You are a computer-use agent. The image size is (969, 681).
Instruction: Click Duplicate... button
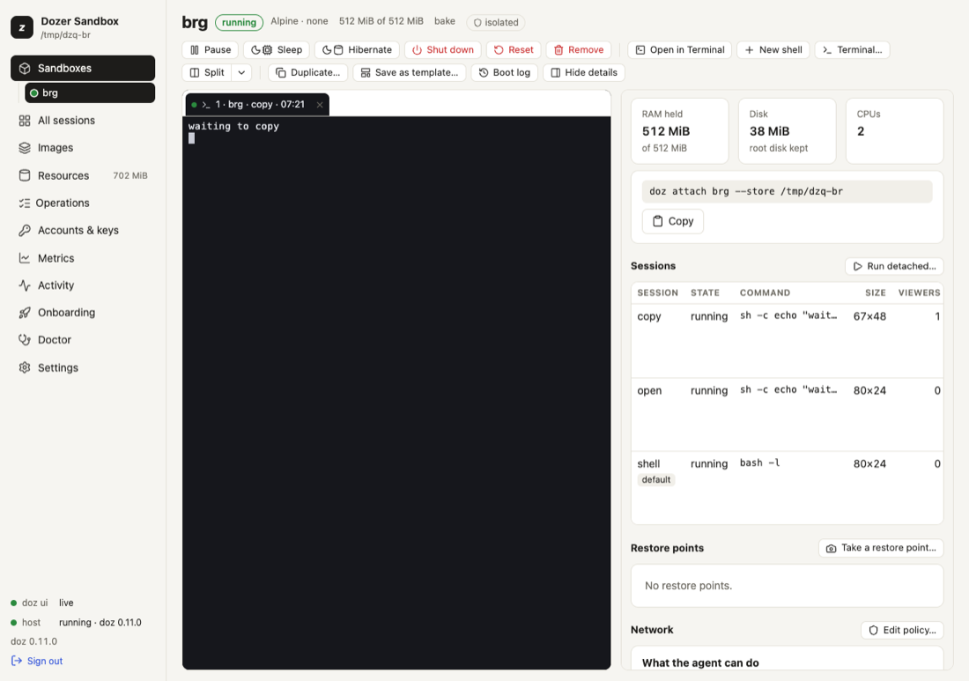[307, 72]
